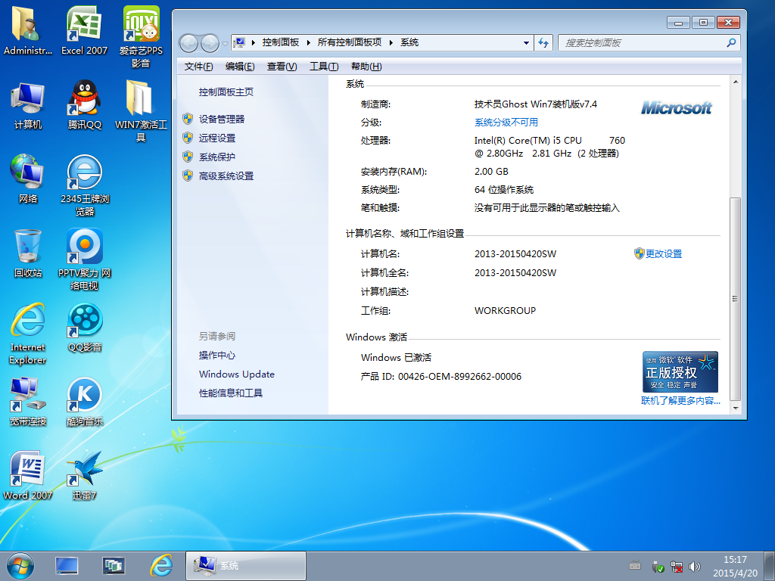This screenshot has width=775, height=581.
Task: Click the network tray icon with red X
Action: point(677,567)
